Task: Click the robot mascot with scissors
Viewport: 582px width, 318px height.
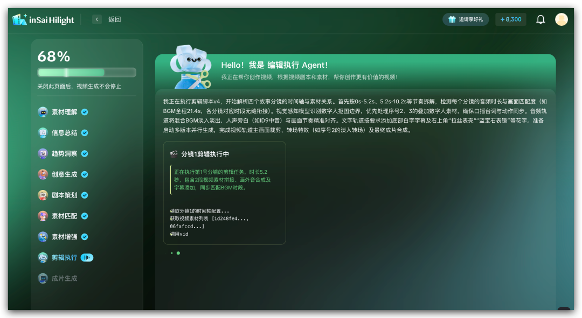Action: click(190, 67)
